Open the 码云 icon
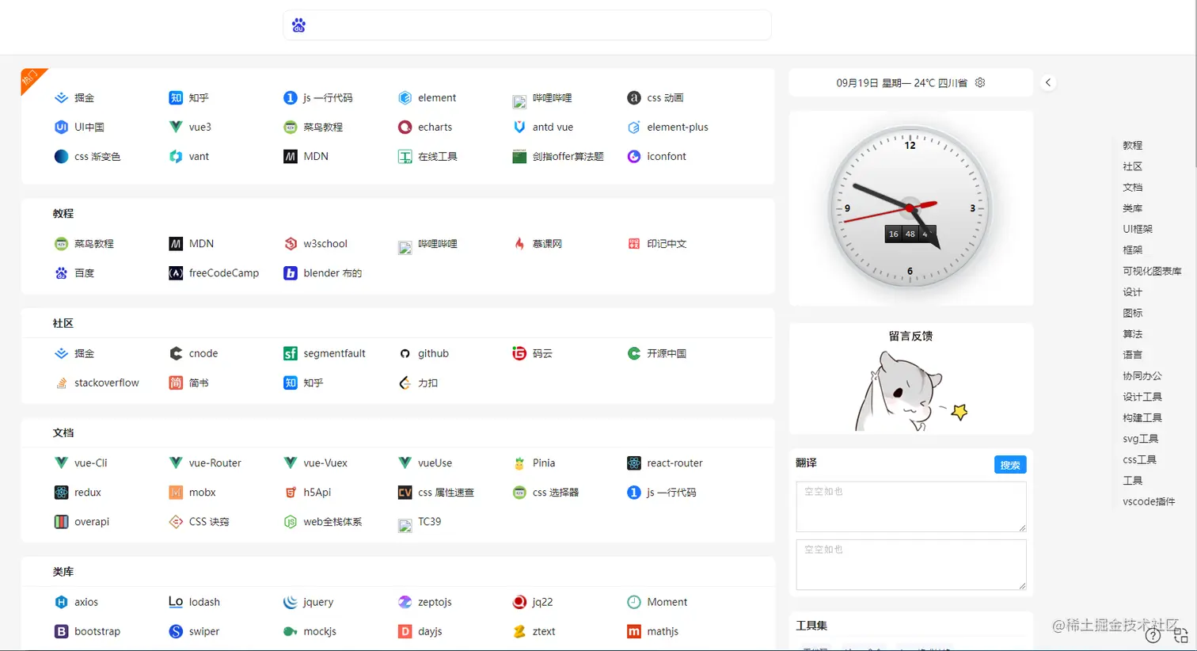 pyautogui.click(x=519, y=353)
